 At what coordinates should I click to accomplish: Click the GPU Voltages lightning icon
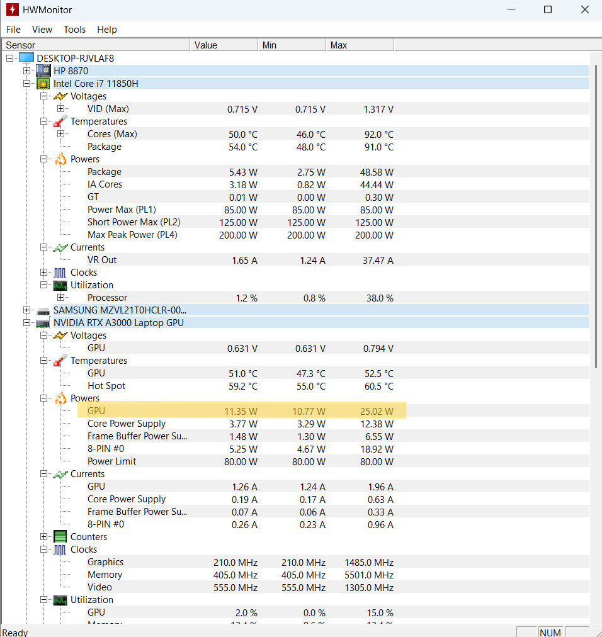pyautogui.click(x=60, y=335)
